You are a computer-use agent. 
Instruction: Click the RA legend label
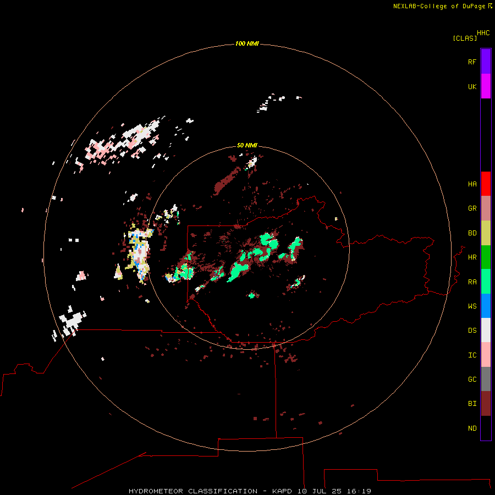472,282
